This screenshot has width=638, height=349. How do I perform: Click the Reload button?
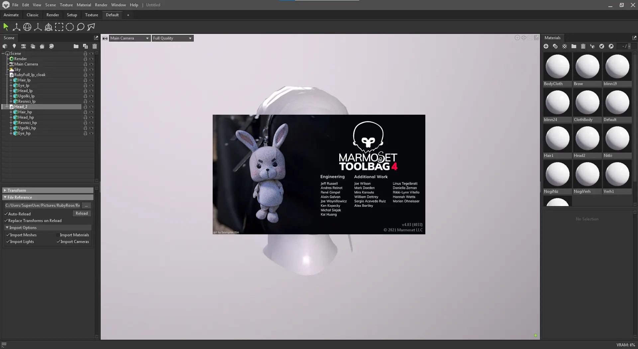82,213
